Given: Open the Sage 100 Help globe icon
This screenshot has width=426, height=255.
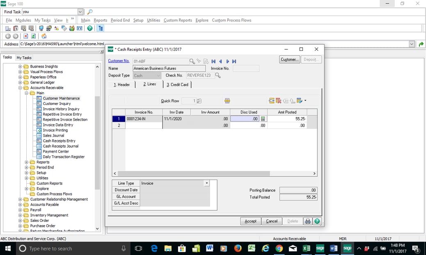Looking at the screenshot, I should click(x=318, y=221).
